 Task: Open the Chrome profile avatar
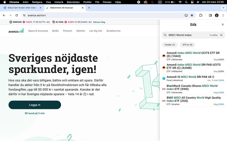[216, 15]
